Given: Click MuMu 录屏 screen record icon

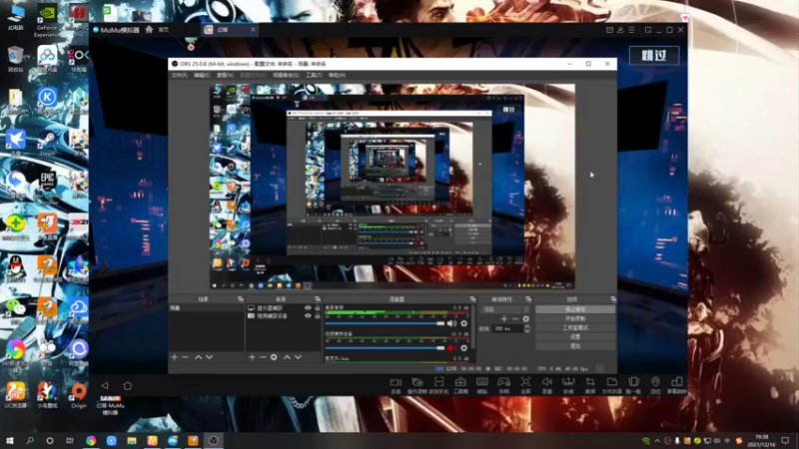Looking at the screenshot, I should [396, 385].
